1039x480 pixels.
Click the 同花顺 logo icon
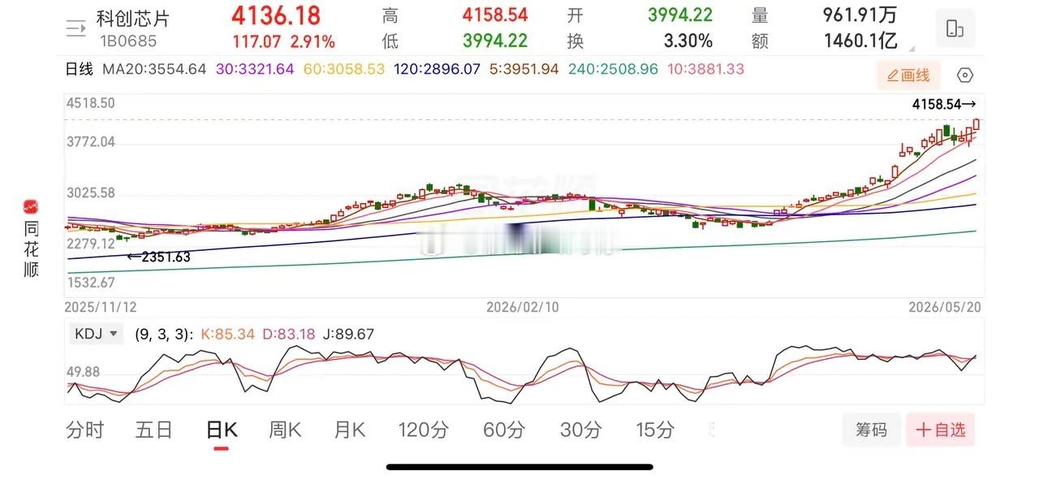(31, 208)
